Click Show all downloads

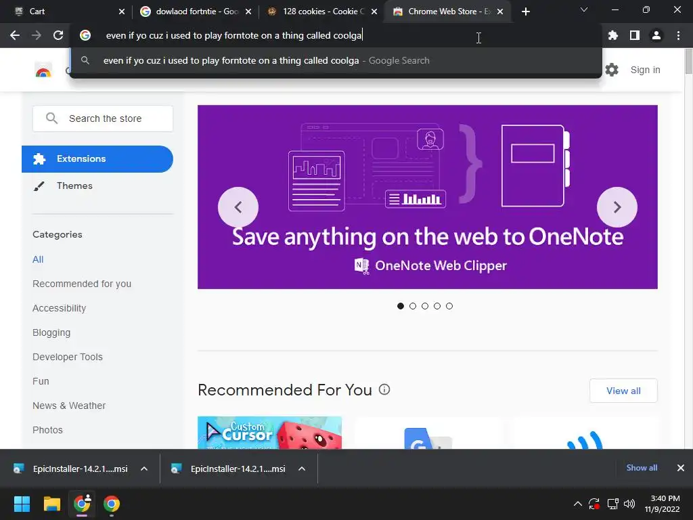(x=642, y=468)
